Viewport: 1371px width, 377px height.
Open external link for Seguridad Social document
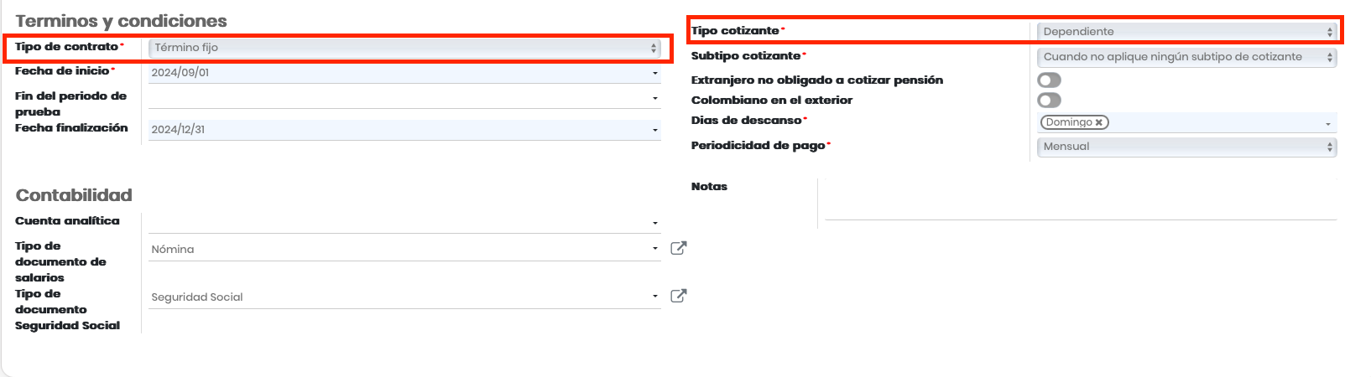point(679,296)
